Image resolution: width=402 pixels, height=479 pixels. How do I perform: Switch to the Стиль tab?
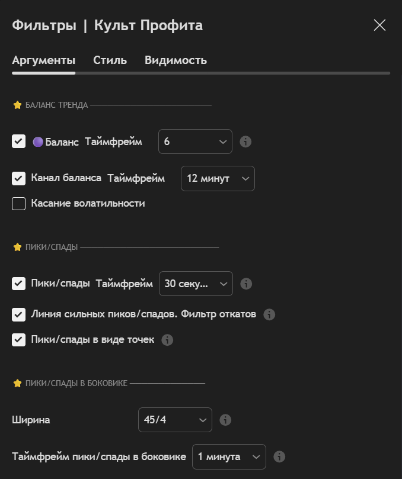pyautogui.click(x=110, y=60)
